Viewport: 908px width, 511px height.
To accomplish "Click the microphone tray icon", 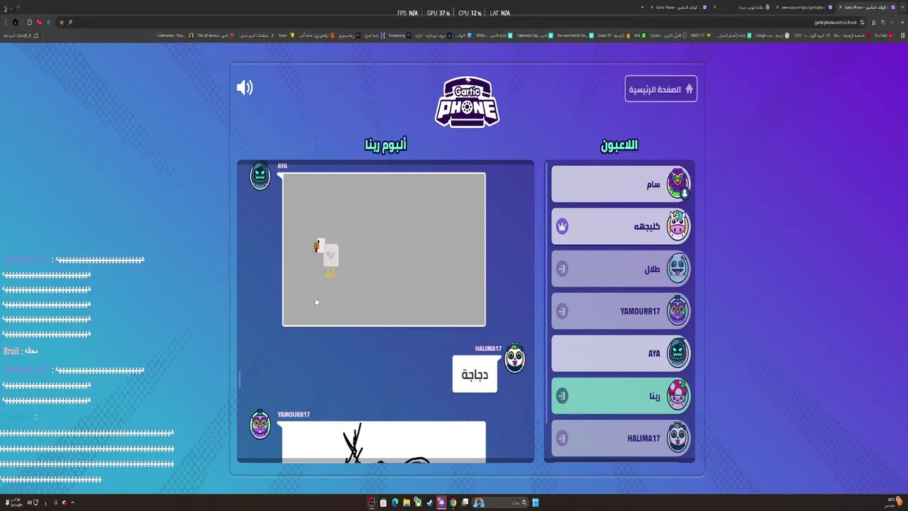I will 55,502.
